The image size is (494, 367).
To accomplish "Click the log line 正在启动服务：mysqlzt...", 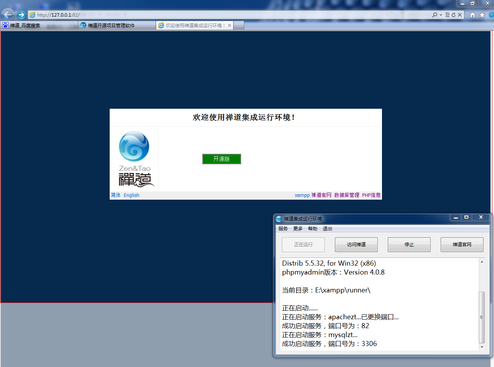I will click(x=320, y=335).
